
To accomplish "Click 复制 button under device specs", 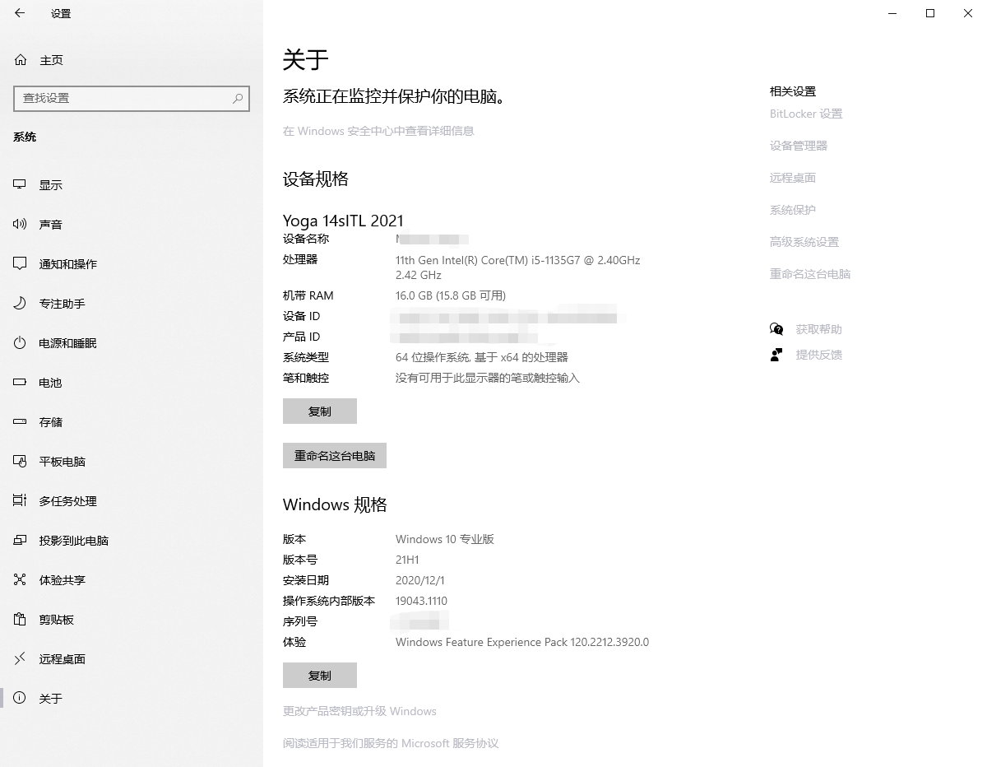I will 320,411.
